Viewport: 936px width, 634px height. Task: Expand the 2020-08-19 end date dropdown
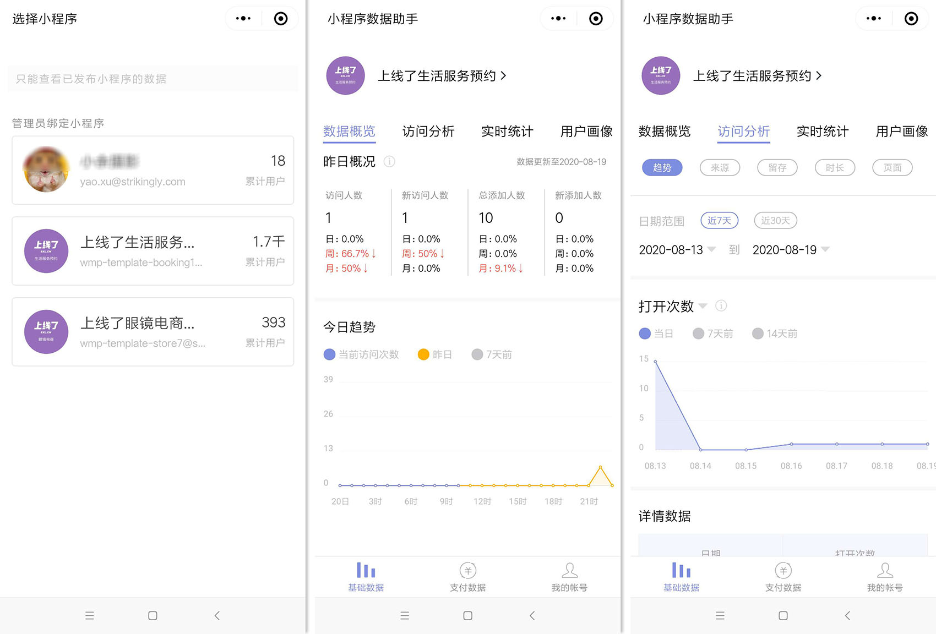pyautogui.click(x=825, y=250)
